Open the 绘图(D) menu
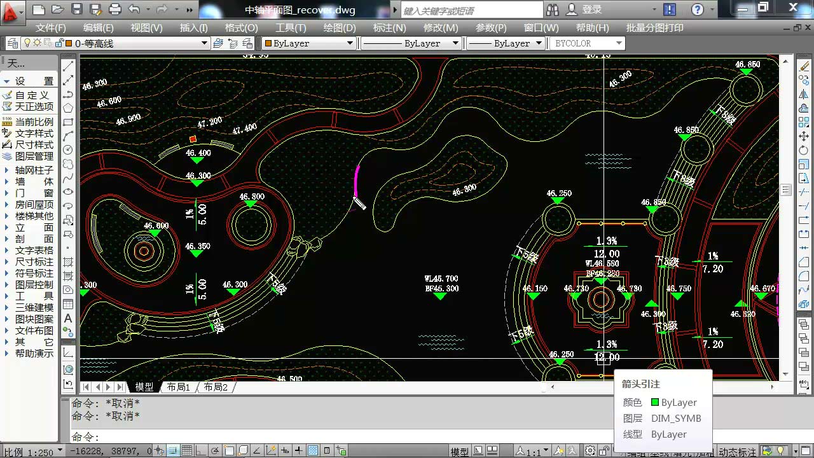The height and width of the screenshot is (458, 814). coord(340,28)
